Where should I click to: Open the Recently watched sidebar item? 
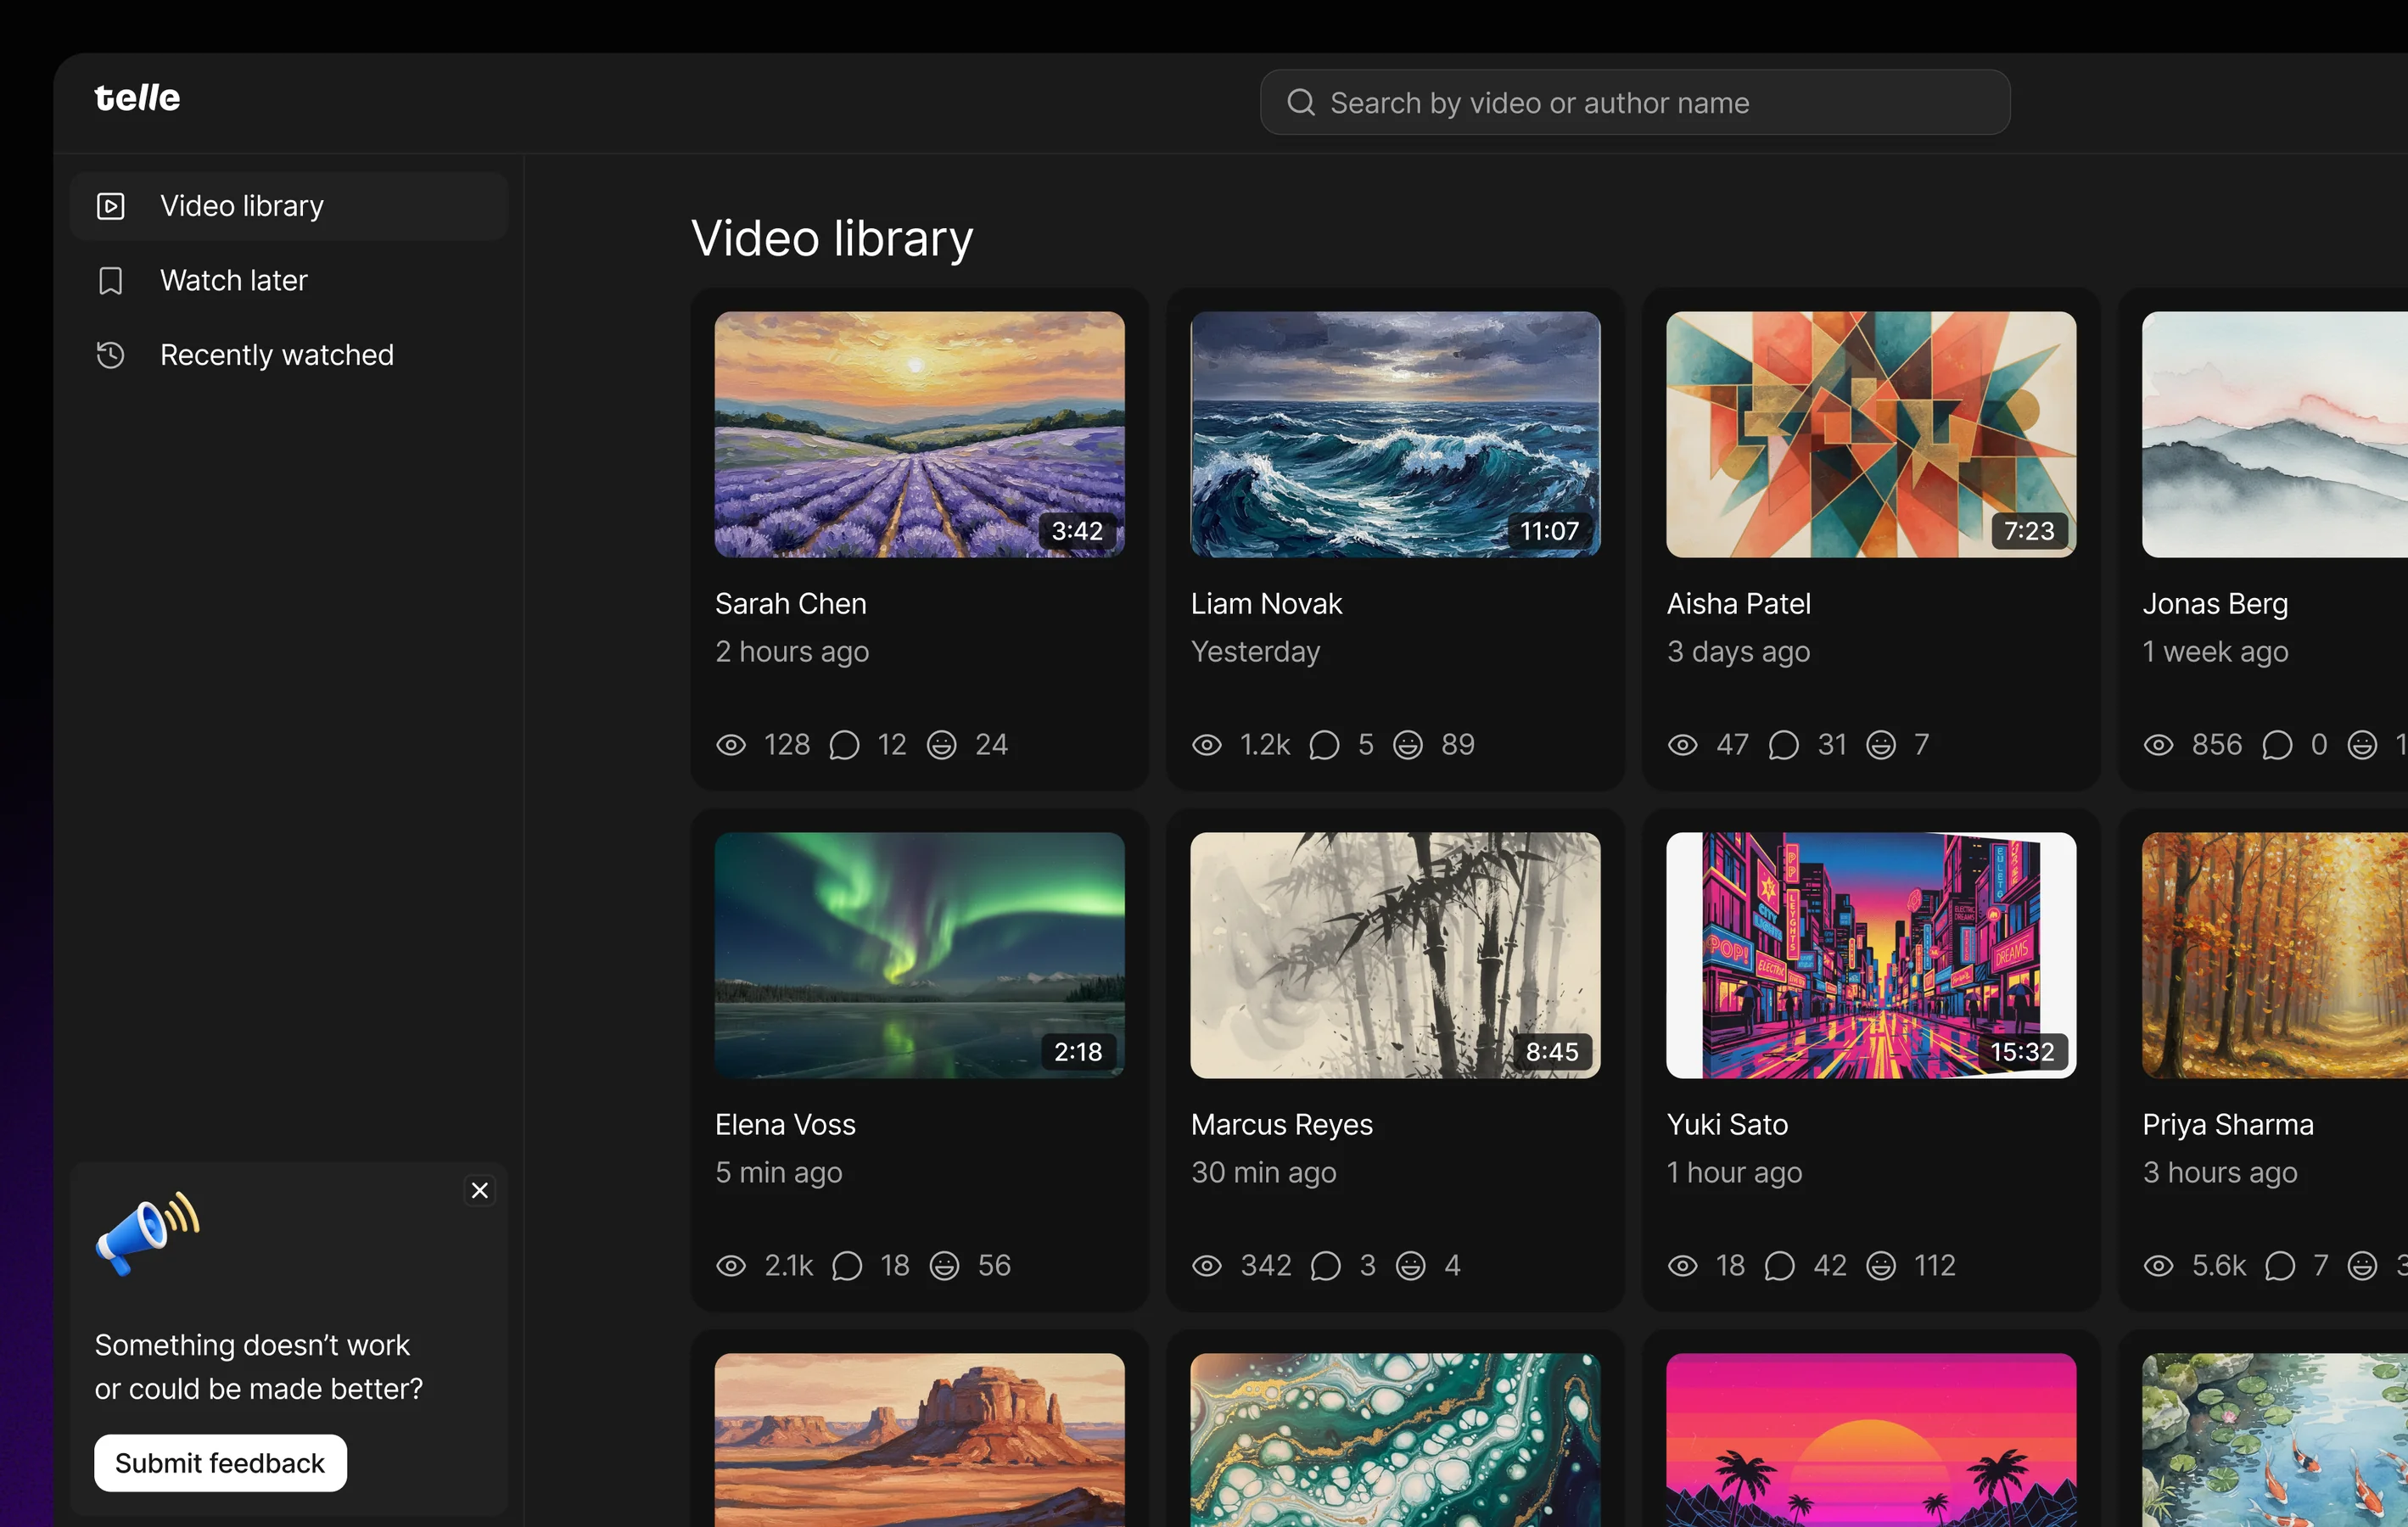tap(289, 355)
